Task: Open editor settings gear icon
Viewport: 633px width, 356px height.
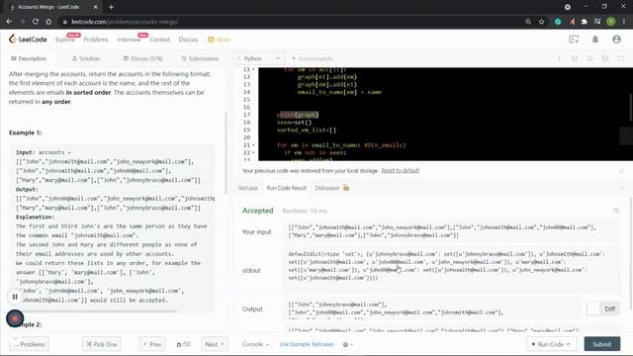Action: (x=605, y=58)
